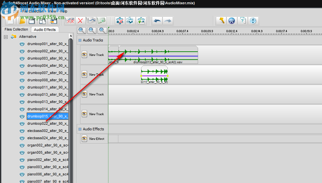The image size is (322, 183).
Task: Toggle eye icon of first New Track
Action: (x=84, y=55)
